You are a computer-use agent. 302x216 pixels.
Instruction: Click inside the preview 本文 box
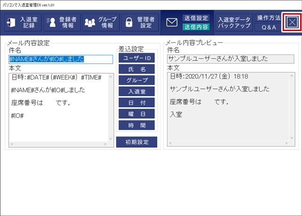[x=231, y=109]
